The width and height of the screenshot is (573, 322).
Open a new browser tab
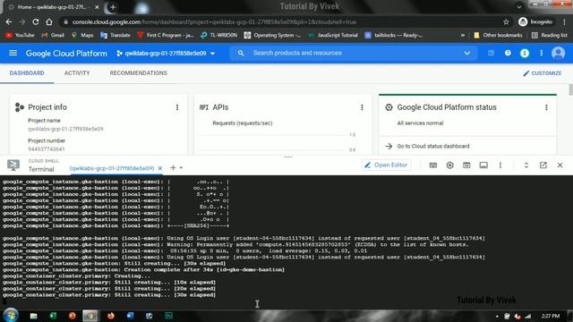[113, 7]
